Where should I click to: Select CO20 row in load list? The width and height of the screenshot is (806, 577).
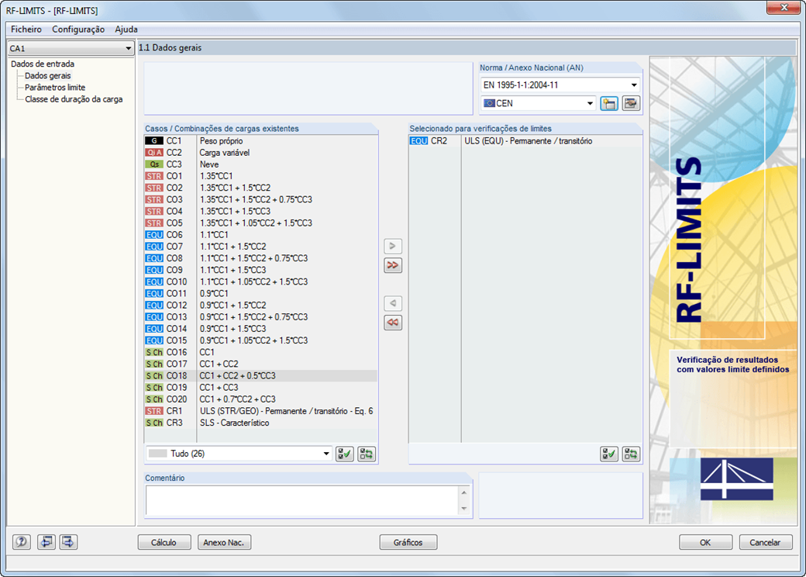pos(260,399)
